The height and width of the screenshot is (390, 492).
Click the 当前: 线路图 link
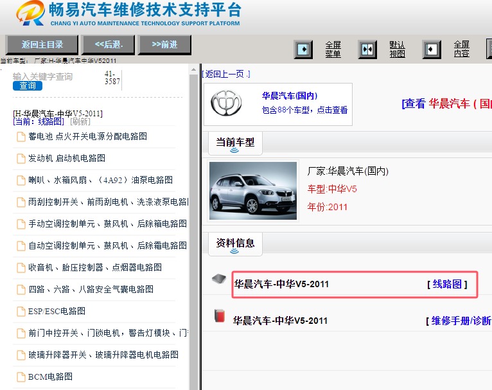[x=39, y=121]
